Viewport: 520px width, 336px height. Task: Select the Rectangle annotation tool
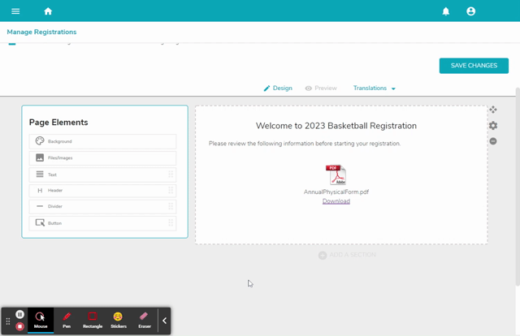tap(93, 321)
